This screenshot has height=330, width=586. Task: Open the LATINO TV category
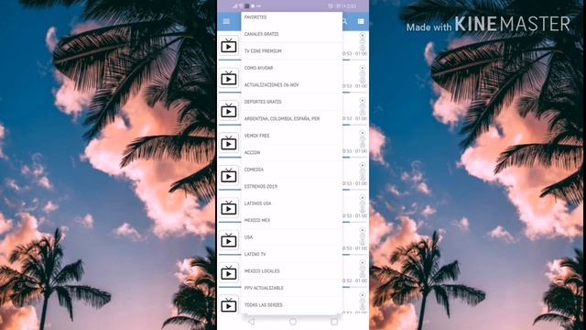pyautogui.click(x=291, y=254)
